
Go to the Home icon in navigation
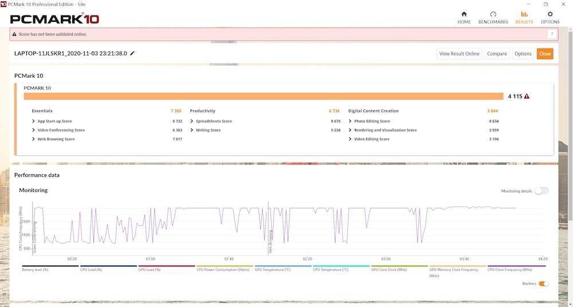click(464, 14)
